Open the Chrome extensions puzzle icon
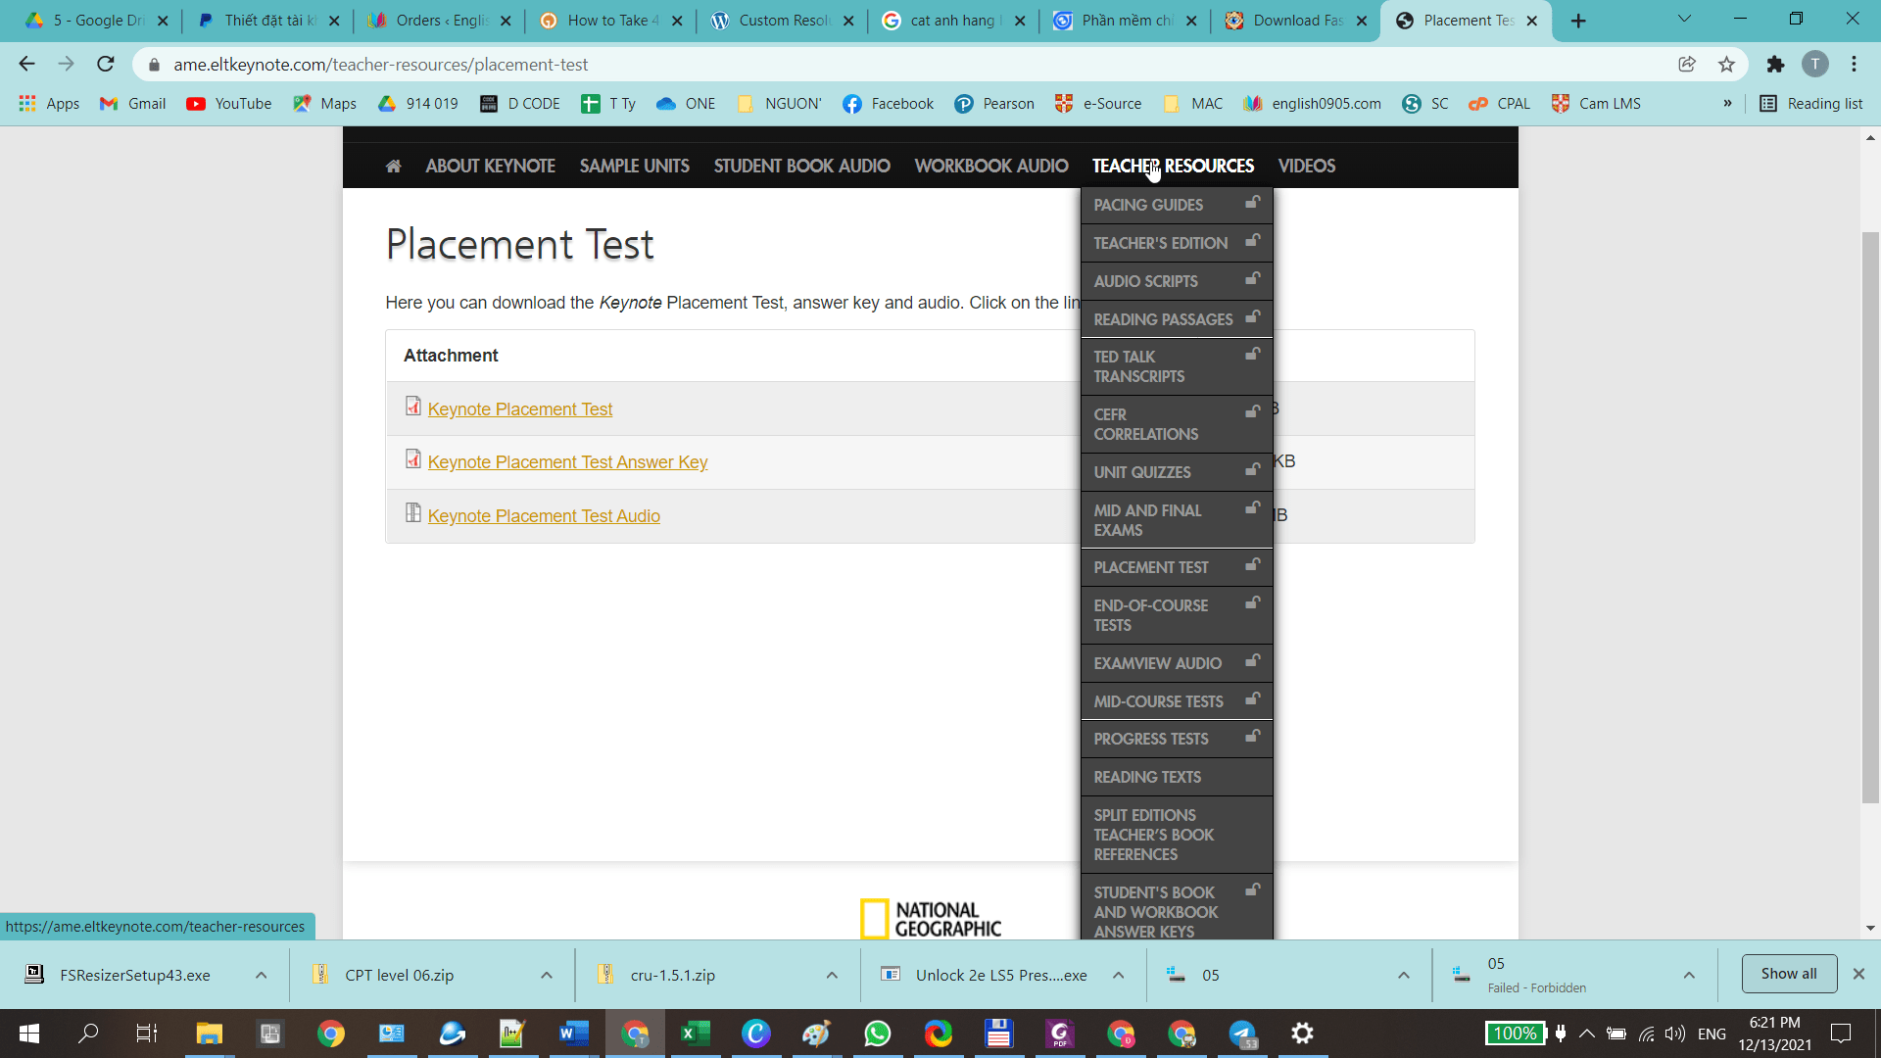 tap(1775, 65)
